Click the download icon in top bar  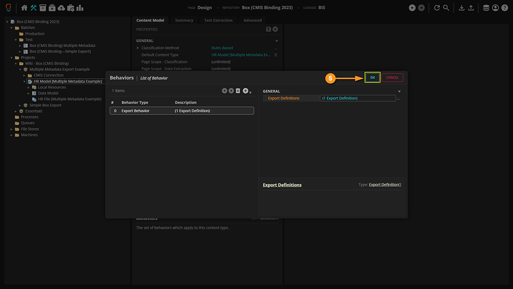pos(462,8)
